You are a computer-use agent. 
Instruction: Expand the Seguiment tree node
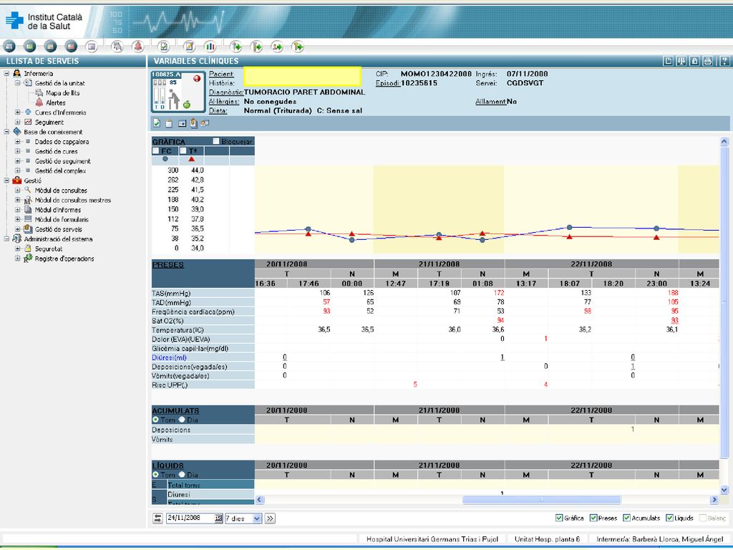17,122
